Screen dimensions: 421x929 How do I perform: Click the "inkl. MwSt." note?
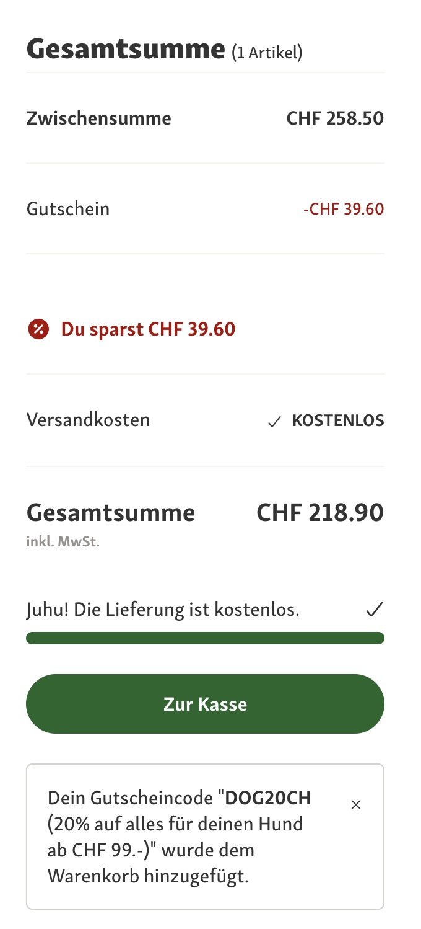pyautogui.click(x=63, y=542)
